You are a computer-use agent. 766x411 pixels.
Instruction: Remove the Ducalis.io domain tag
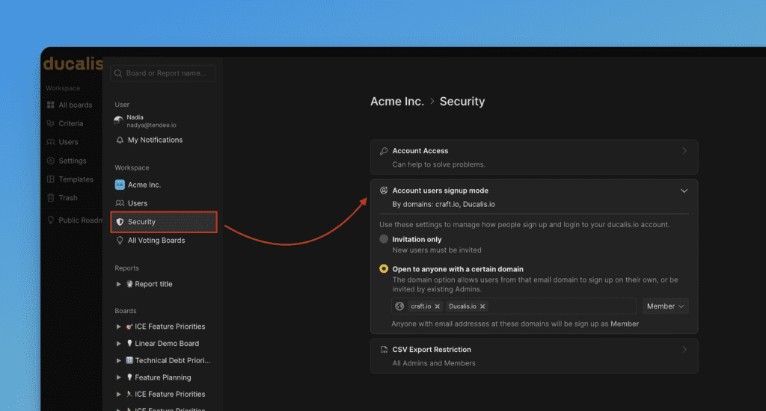pos(482,306)
